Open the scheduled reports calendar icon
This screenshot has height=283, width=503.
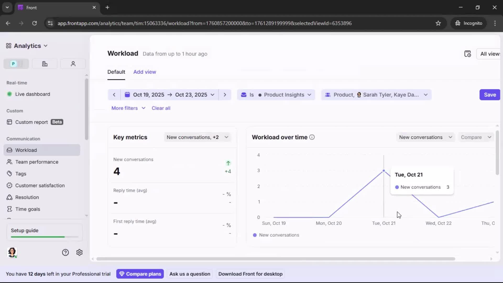pyautogui.click(x=468, y=54)
